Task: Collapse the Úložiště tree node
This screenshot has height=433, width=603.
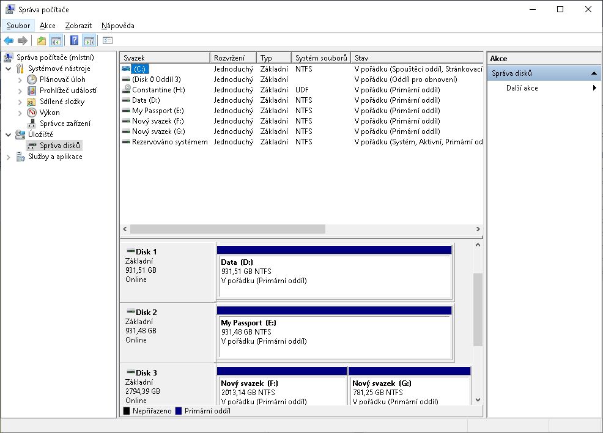Action: pos(8,135)
